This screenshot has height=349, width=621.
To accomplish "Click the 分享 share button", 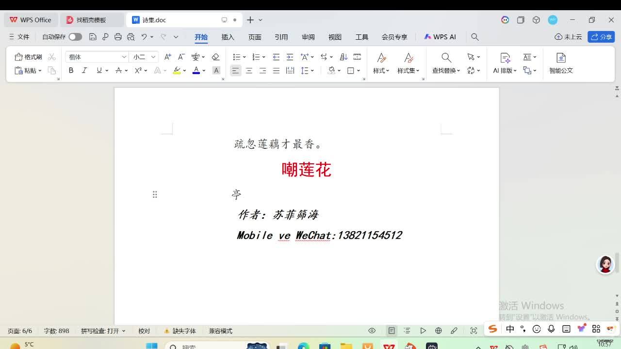I will pyautogui.click(x=601, y=37).
